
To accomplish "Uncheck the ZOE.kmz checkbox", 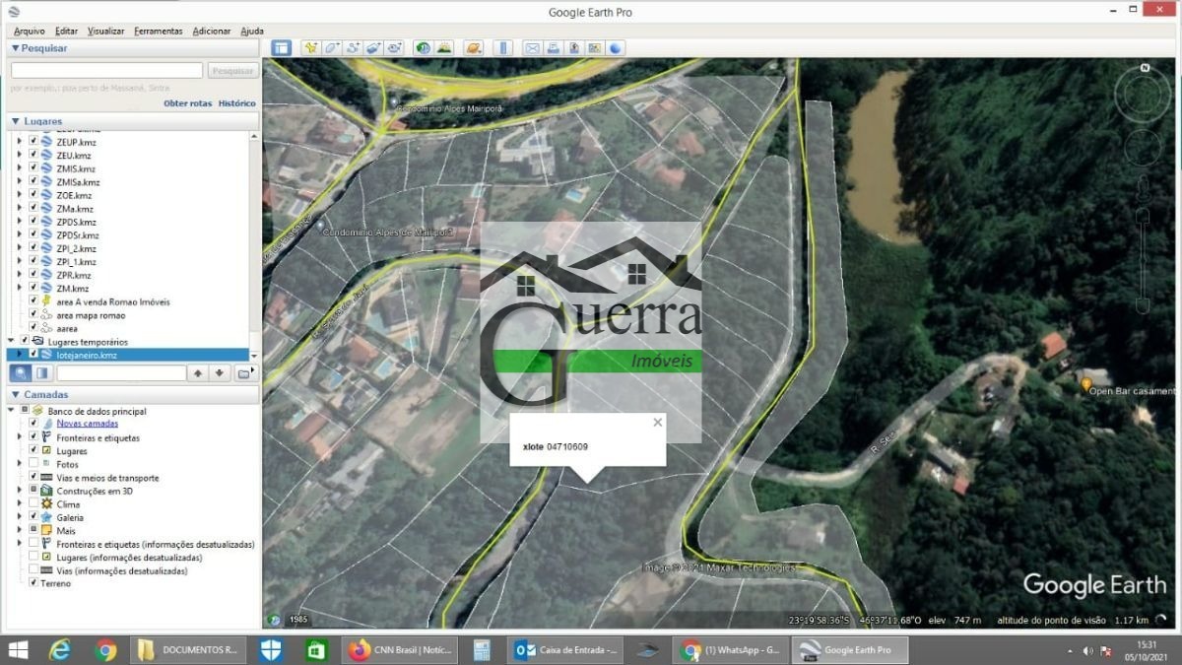I will point(33,195).
